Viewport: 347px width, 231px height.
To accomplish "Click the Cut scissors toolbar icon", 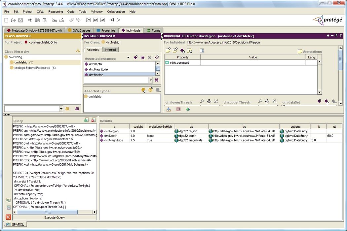I will (x=30, y=20).
